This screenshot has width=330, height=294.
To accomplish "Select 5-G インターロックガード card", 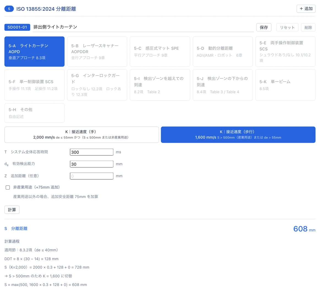I will point(97,85).
